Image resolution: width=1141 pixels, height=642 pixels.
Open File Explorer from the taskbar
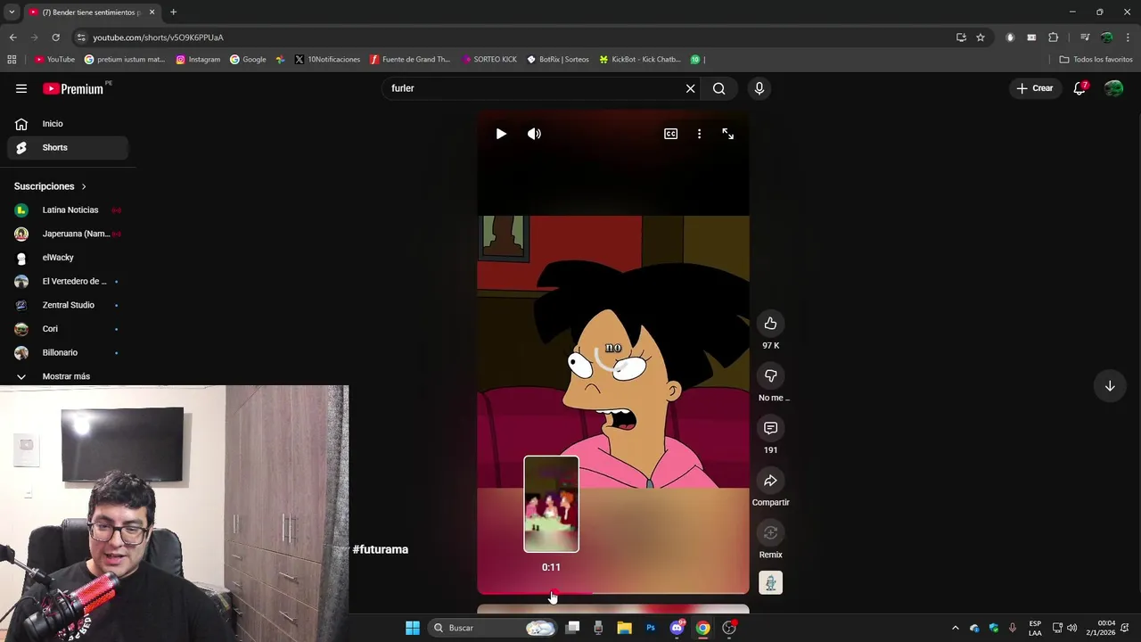[x=624, y=628]
